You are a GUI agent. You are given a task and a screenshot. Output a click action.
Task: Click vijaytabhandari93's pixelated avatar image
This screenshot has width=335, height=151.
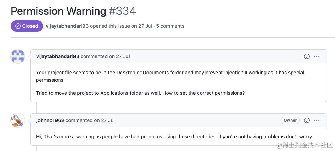coord(18,56)
